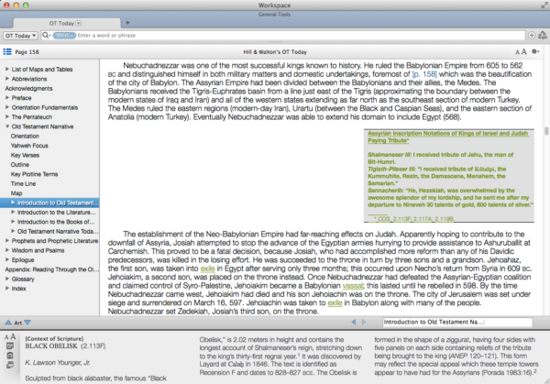Screen dimensions: 550x384
Task: Click second lower pane sidebar icon
Action: [x=10, y=356]
